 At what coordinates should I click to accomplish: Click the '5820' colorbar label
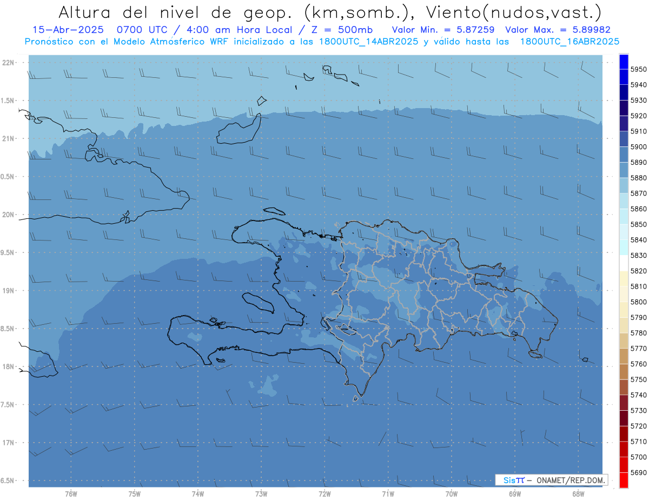[x=638, y=271]
